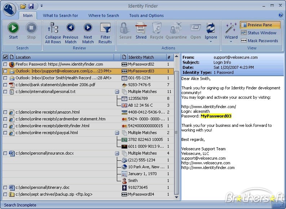The width and height of the screenshot is (286, 209).
Task: Check the amazon.html row checkbox
Action: pos(5,112)
